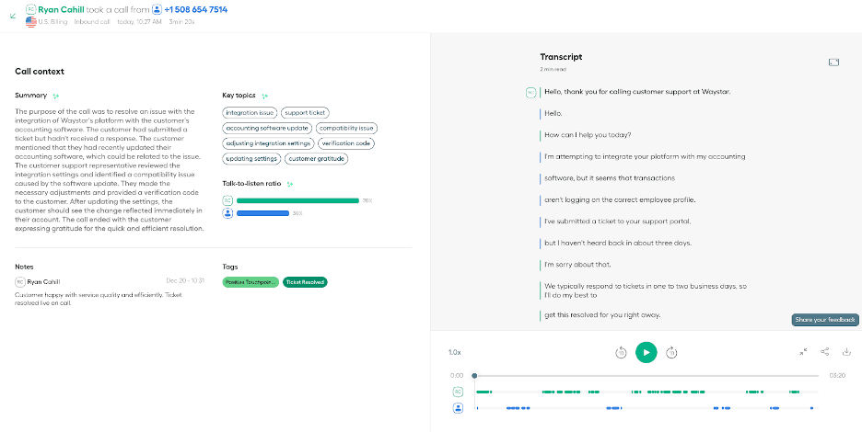The image size is (862, 432).
Task: Click the AI sparkle icon beside Summary
Action: tap(56, 96)
